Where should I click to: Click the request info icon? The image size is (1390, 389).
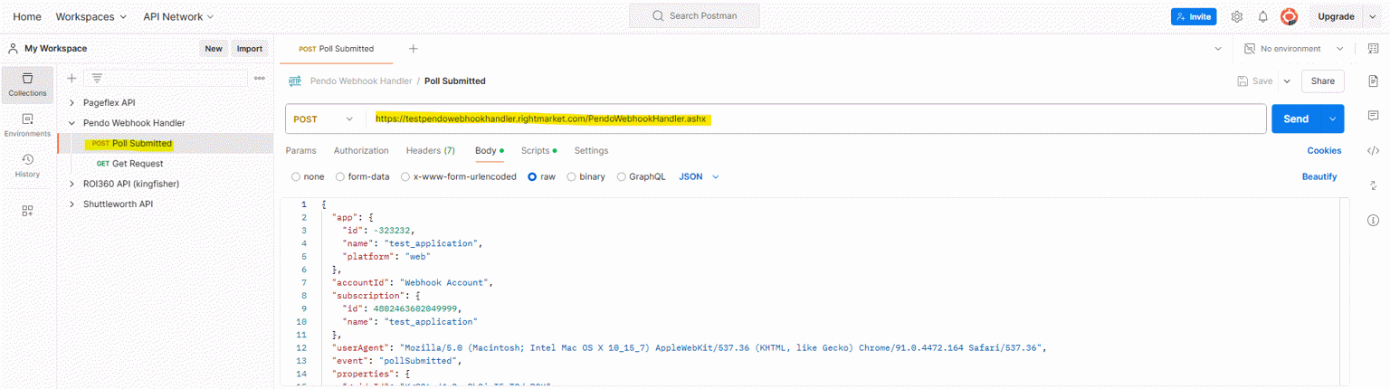[1373, 220]
